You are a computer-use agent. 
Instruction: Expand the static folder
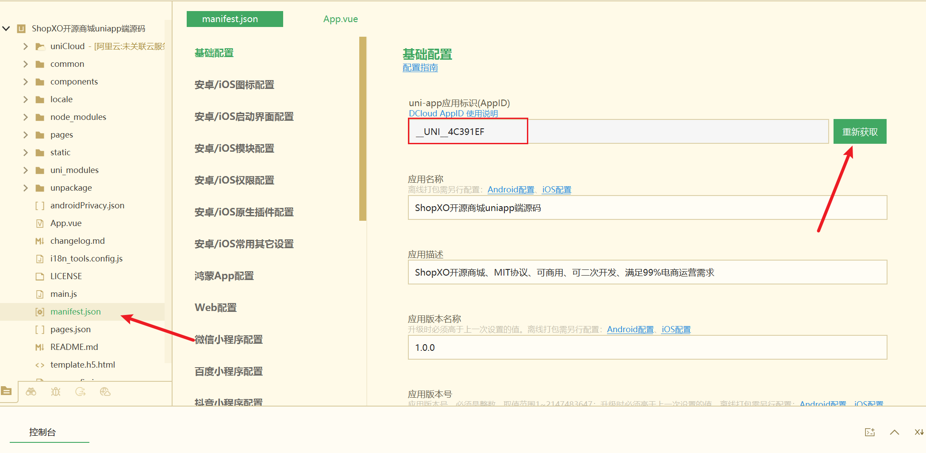pos(25,153)
